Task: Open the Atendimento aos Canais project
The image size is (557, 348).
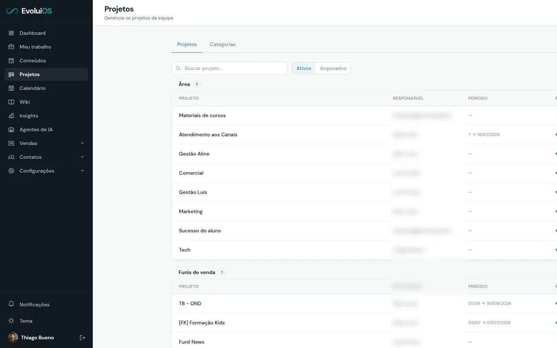Action: 208,135
